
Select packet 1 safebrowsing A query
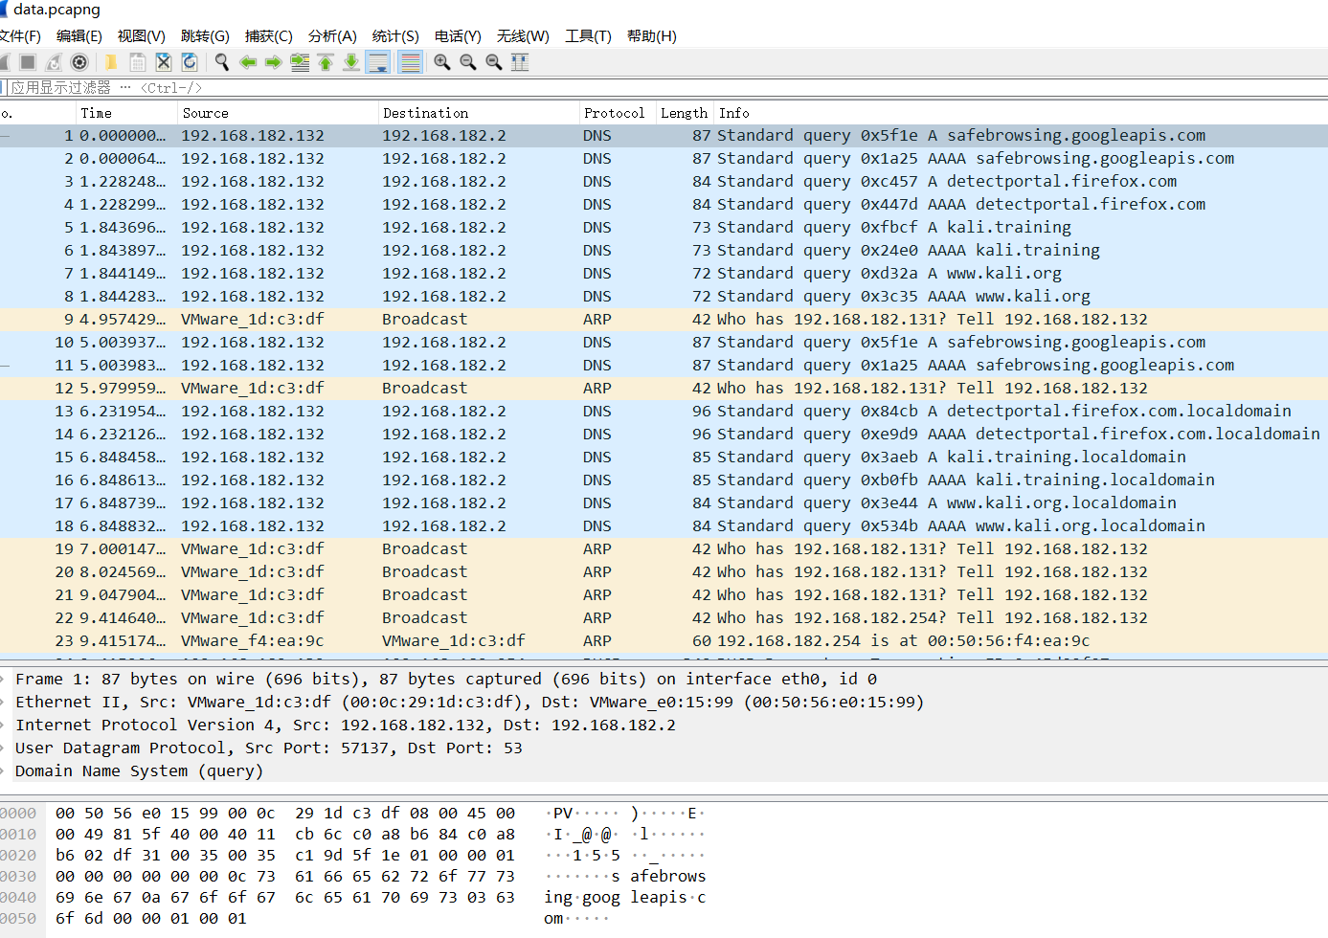pos(664,136)
